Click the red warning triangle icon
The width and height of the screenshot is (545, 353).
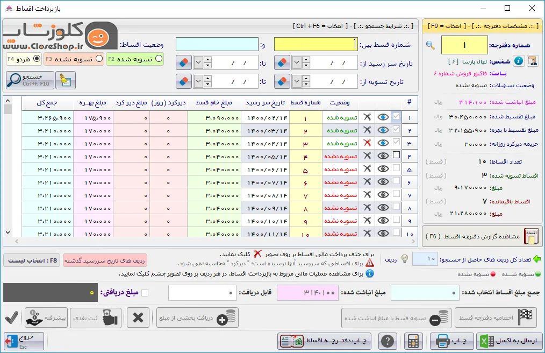click(x=370, y=263)
